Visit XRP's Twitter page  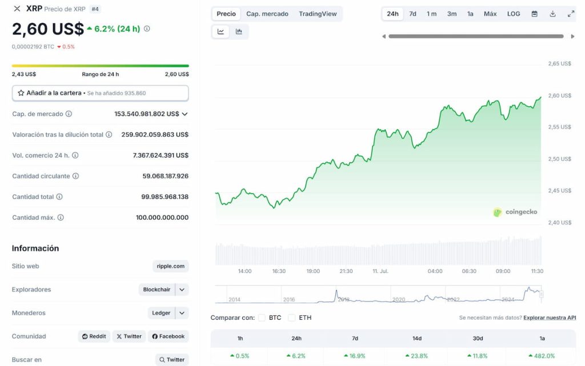[x=129, y=336]
